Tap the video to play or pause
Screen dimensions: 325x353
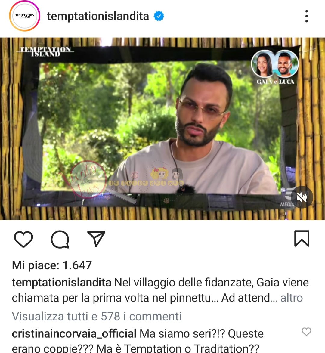click(162, 129)
